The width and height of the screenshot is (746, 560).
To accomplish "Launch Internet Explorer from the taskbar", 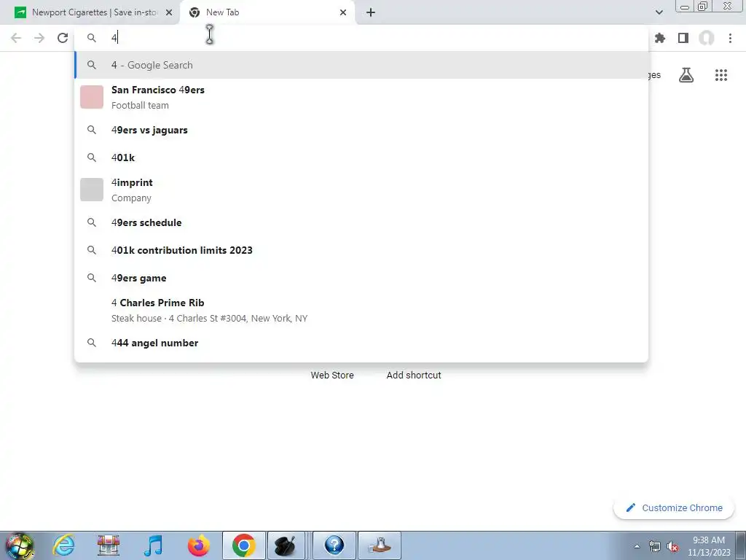I will 63,545.
